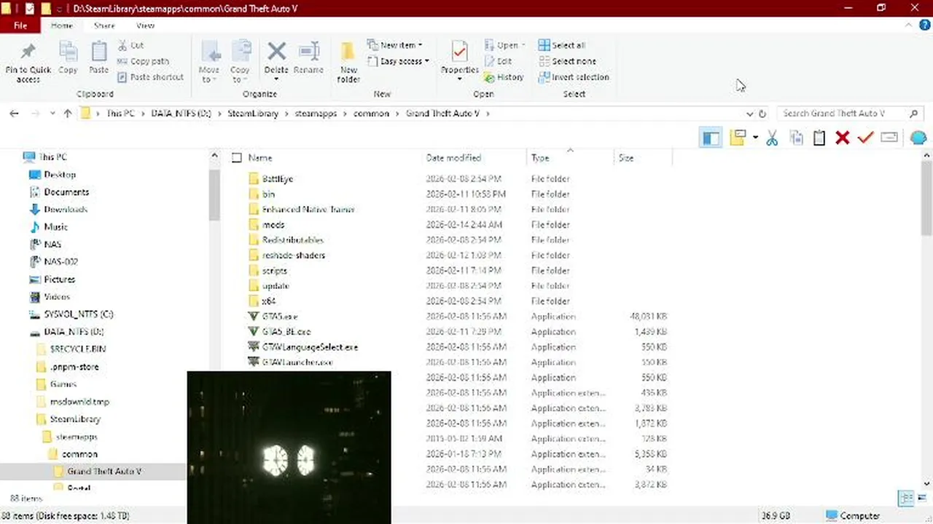The height and width of the screenshot is (524, 933).
Task: Click the folder options icon in secondary toolbar
Action: click(x=738, y=138)
